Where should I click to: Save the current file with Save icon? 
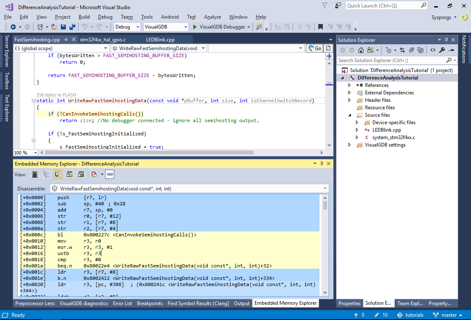63,27
